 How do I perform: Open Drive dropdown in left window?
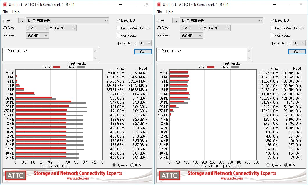tap(67, 20)
